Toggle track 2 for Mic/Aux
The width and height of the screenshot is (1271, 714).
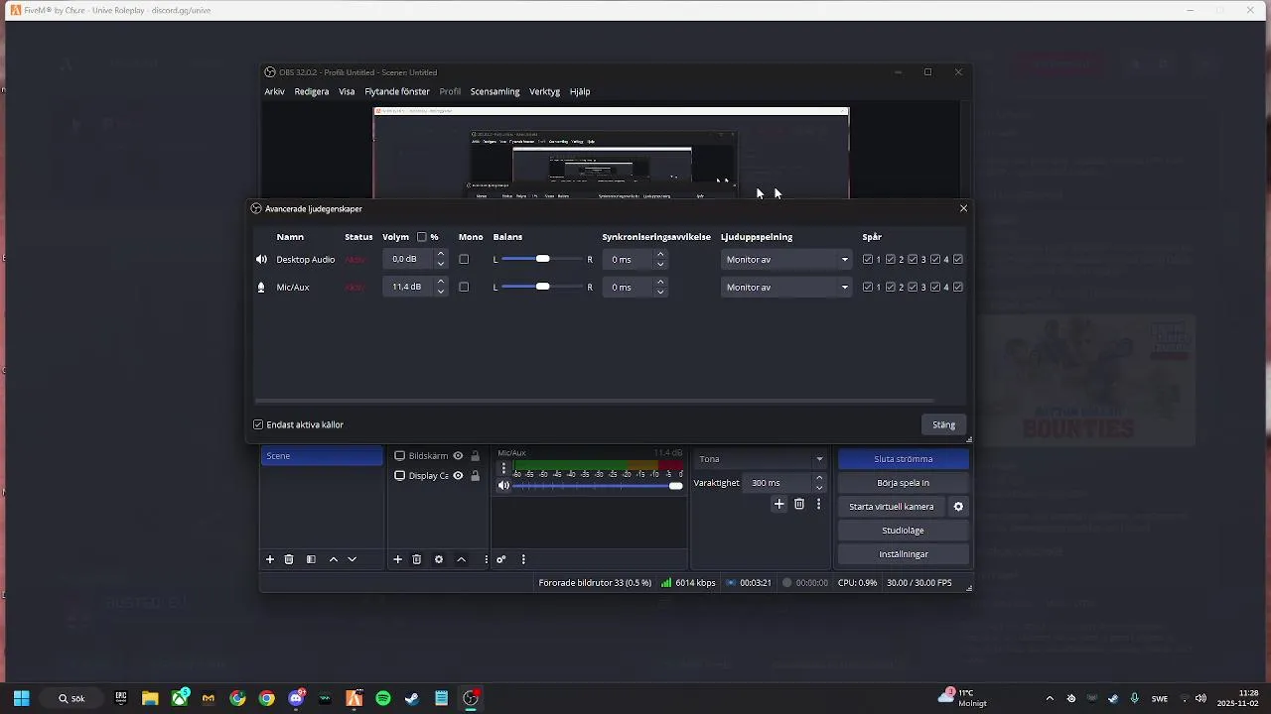[891, 288]
